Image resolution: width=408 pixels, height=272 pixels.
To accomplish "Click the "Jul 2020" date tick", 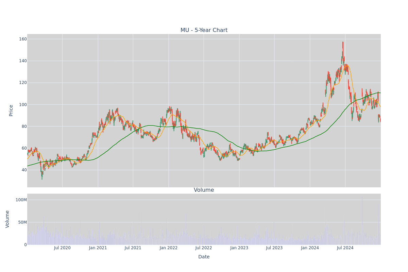I will coord(62,248).
